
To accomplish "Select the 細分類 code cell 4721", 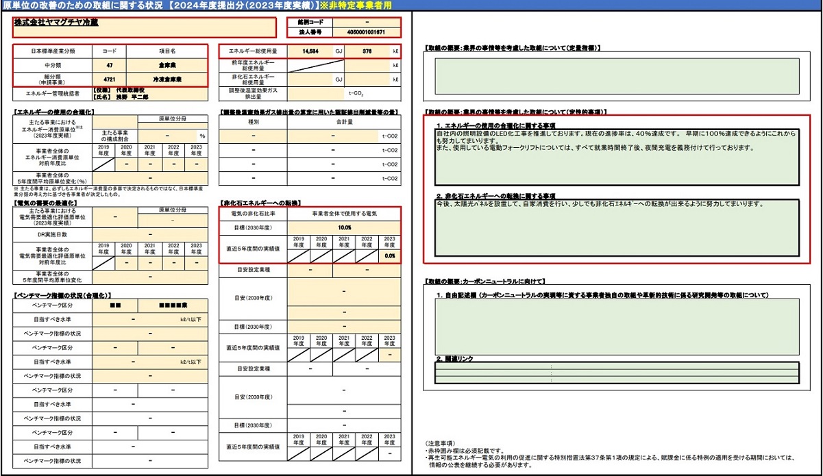I will pyautogui.click(x=110, y=79).
